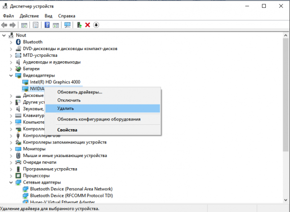Image resolution: width=290 pixels, height=212 pixels.
Task: Expand the Очереди печати arrow
Action: (11, 162)
